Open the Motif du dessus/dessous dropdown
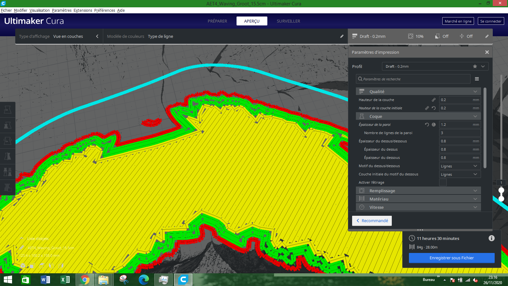Screen dimensions: 508x286 point(460,166)
